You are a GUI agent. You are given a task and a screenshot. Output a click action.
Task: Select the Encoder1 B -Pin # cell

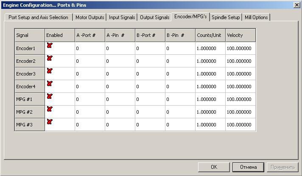tap(180, 48)
